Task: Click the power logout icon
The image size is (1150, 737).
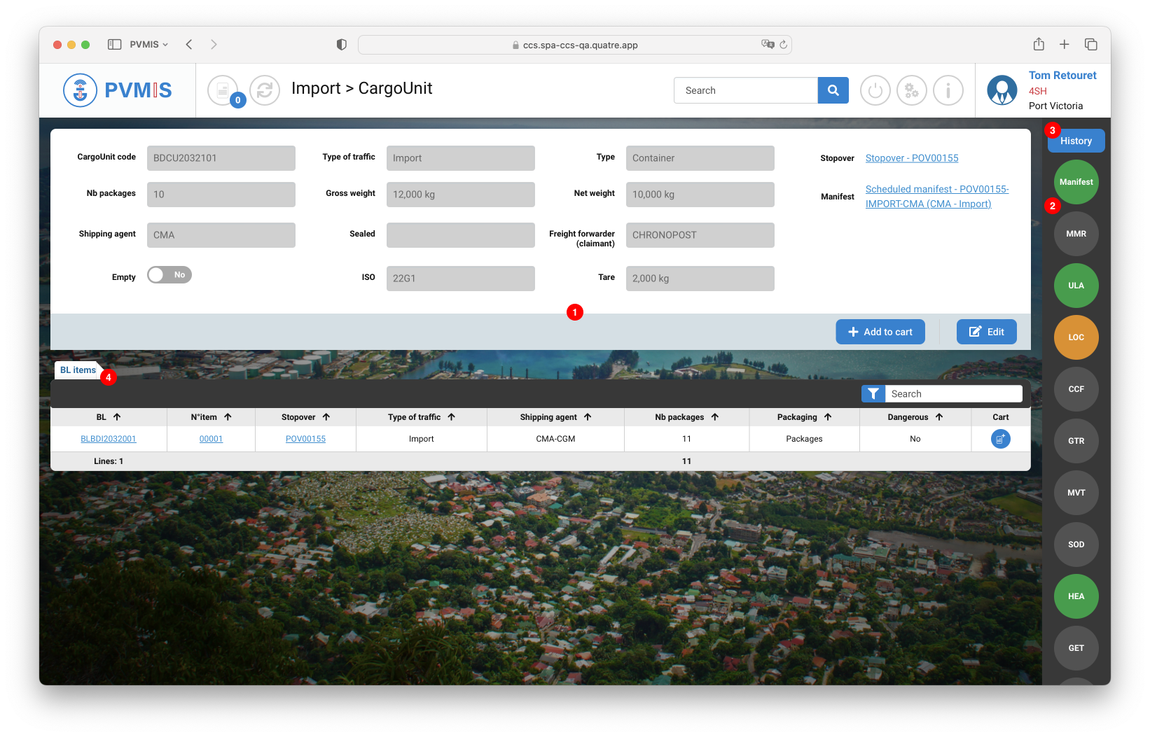Action: click(875, 90)
